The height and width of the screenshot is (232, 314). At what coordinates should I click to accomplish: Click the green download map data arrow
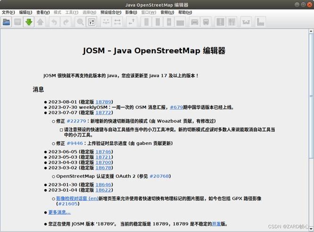pyautogui.click(x=29, y=22)
